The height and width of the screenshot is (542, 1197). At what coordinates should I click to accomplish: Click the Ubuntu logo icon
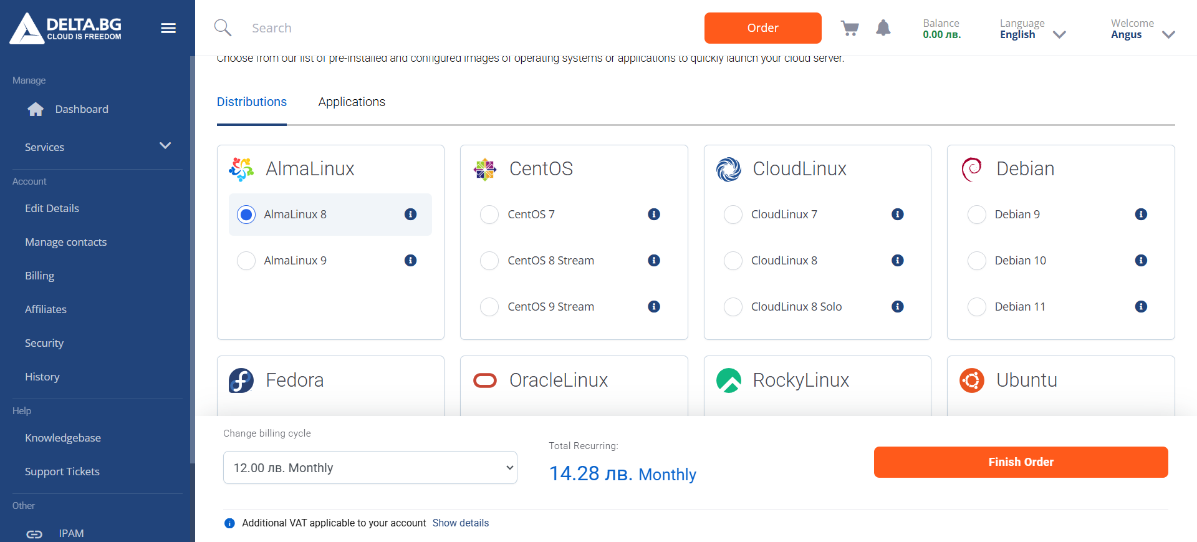click(x=971, y=380)
